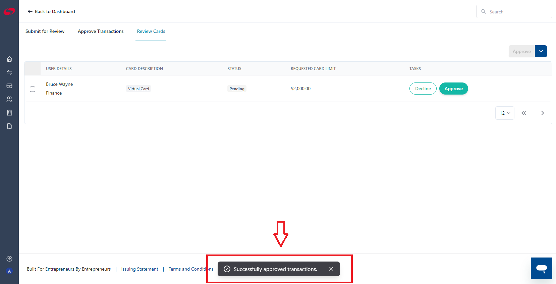Go to the first page with double arrows
Viewport: 556px width, 284px height.
tap(524, 113)
